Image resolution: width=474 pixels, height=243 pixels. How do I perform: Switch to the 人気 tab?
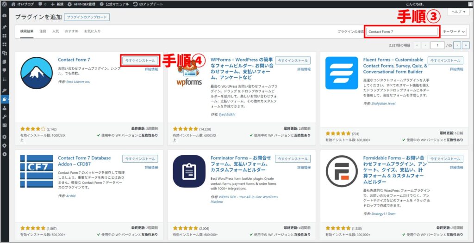click(56, 31)
